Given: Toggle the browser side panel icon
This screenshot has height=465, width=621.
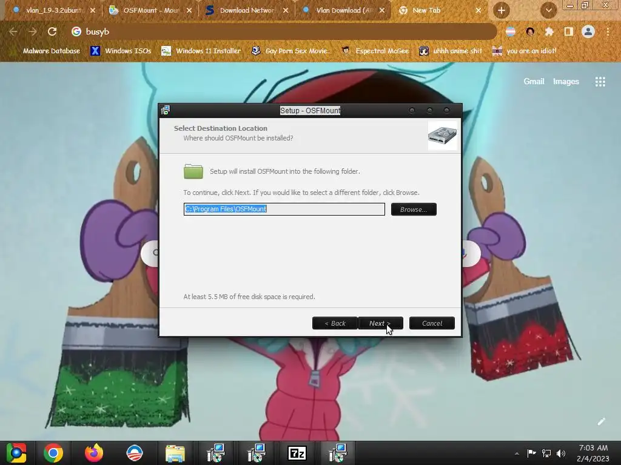Looking at the screenshot, I should coord(569,31).
